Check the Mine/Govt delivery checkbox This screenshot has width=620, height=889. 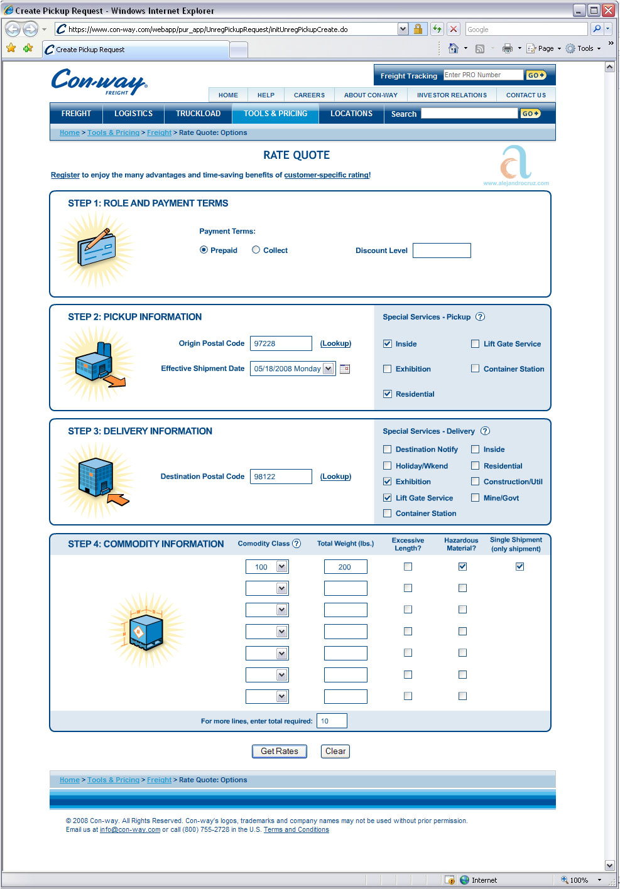click(476, 498)
